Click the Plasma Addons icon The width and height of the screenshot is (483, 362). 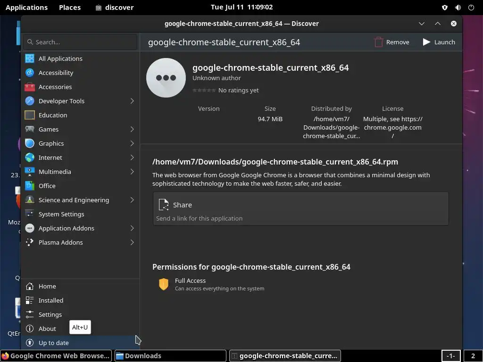click(x=30, y=243)
